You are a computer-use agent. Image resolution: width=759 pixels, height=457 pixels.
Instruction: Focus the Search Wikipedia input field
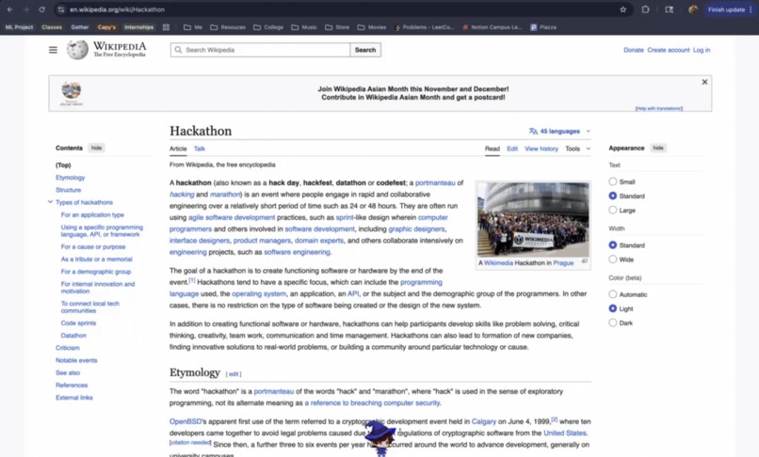pyautogui.click(x=260, y=50)
